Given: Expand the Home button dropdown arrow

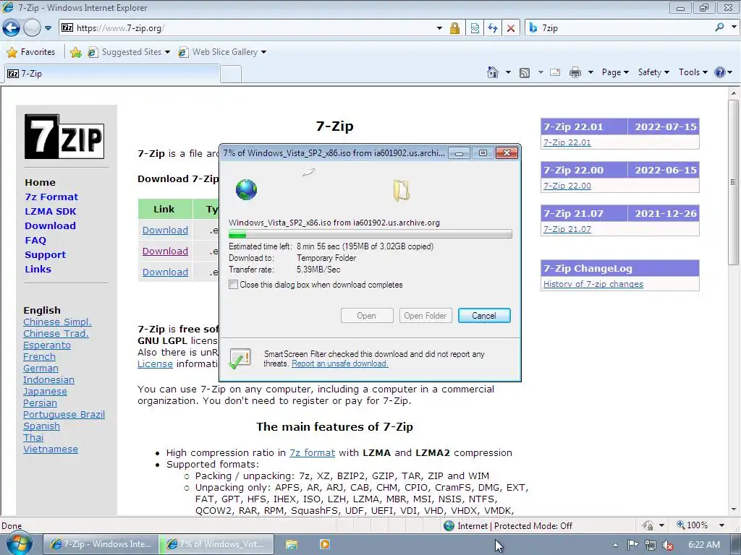Looking at the screenshot, I should click(x=508, y=72).
